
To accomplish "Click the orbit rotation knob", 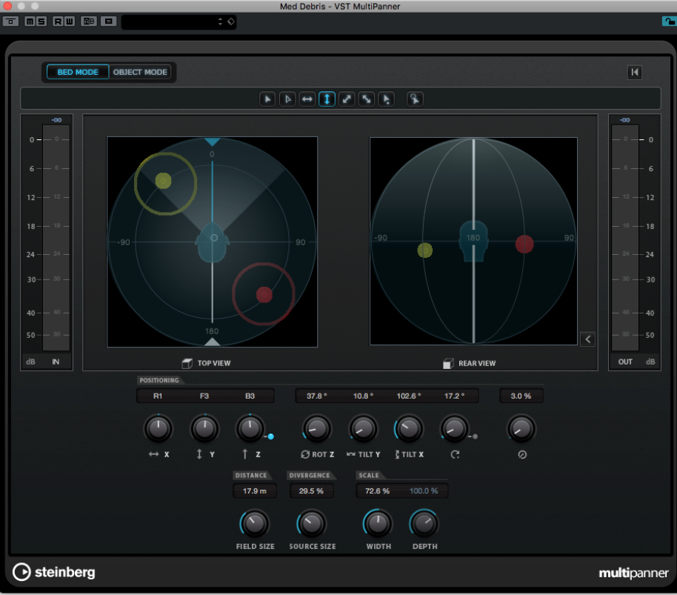I will click(454, 428).
